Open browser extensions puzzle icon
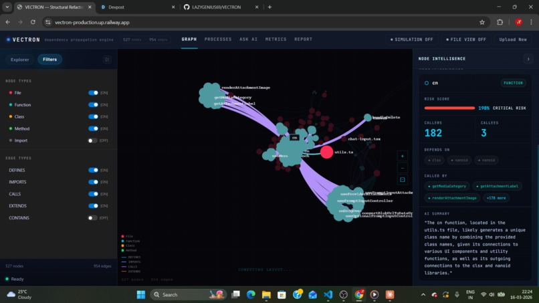This screenshot has height=303, width=539. [x=500, y=22]
